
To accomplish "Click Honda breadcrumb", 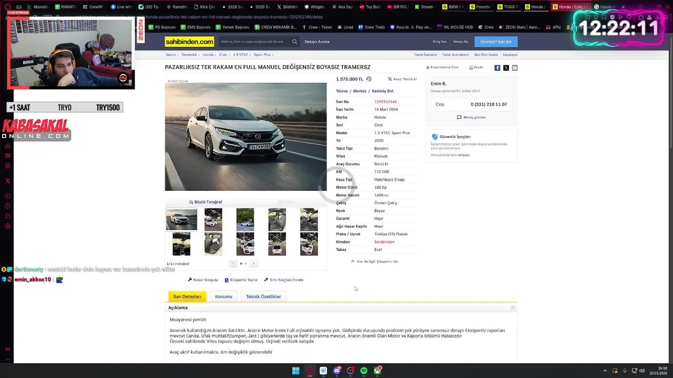I will coord(208,55).
